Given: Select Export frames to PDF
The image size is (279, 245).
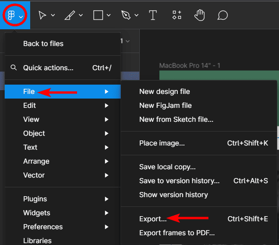Looking at the screenshot, I should (x=177, y=233).
